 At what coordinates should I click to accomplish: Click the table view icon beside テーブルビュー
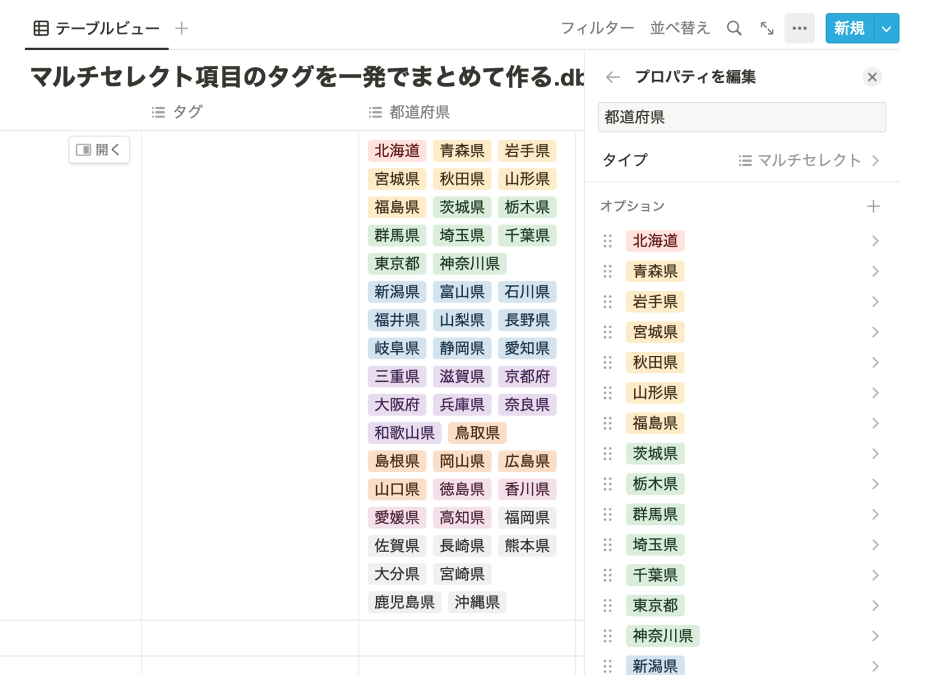(x=40, y=28)
